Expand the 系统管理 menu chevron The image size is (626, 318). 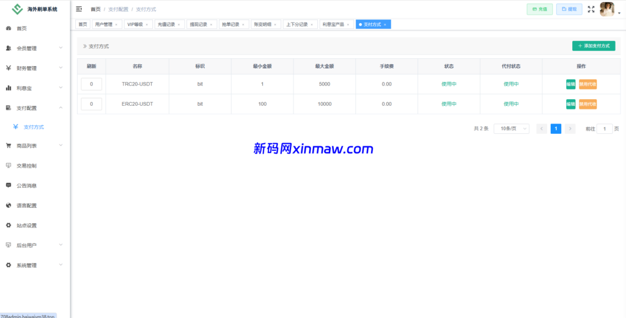point(61,264)
